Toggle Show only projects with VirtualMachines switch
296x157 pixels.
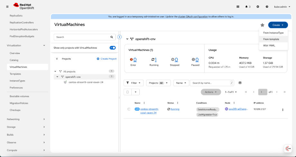(113, 48)
